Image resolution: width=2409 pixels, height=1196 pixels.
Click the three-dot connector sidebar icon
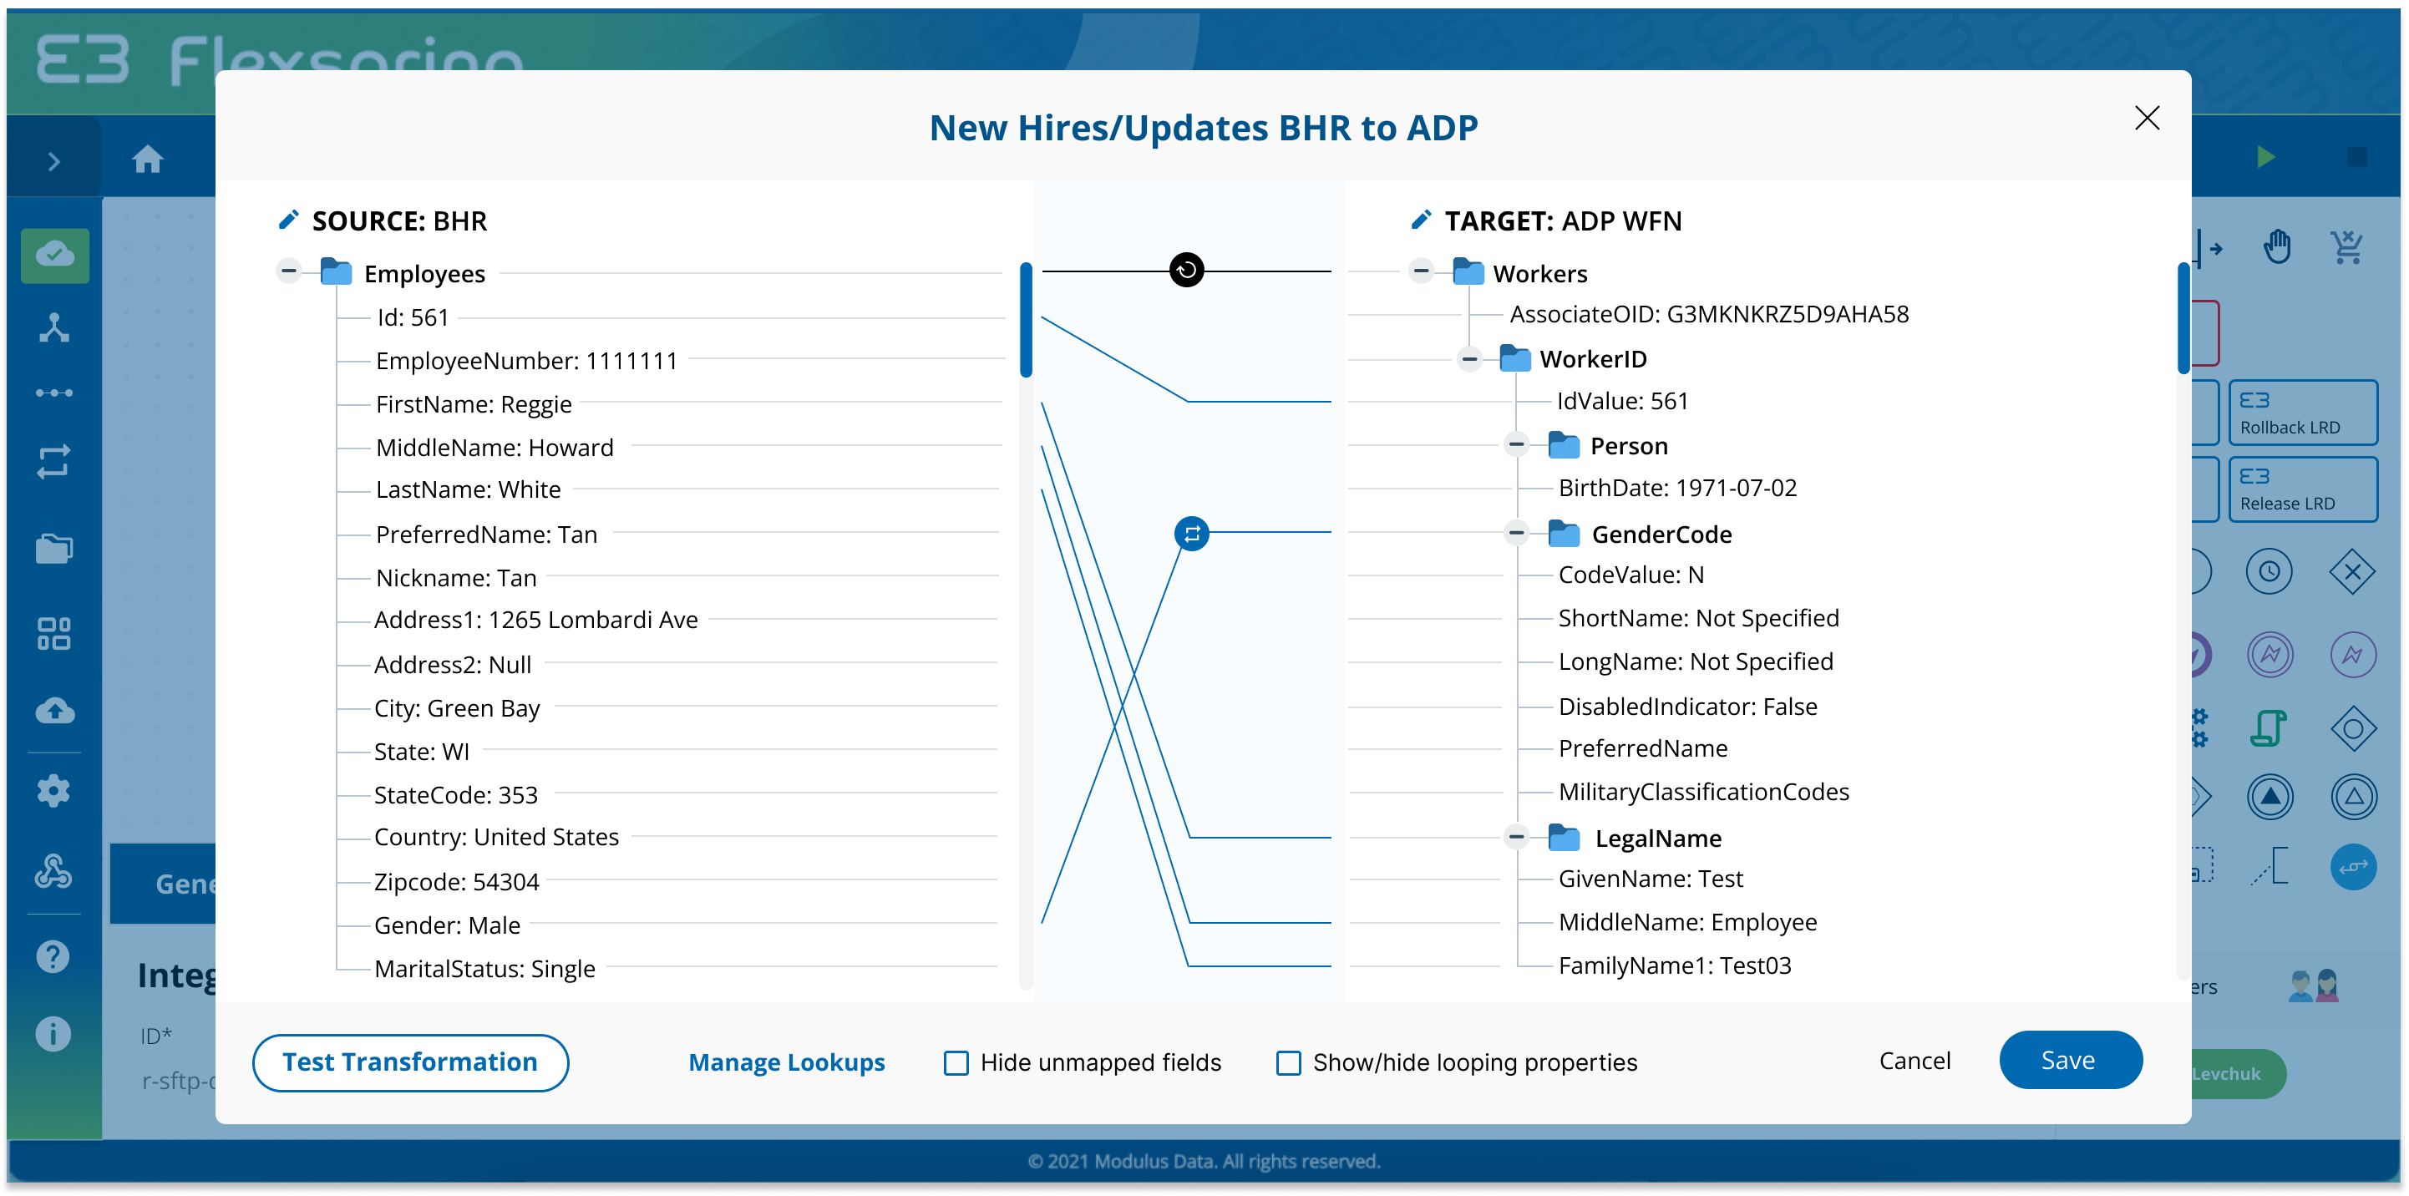54,393
